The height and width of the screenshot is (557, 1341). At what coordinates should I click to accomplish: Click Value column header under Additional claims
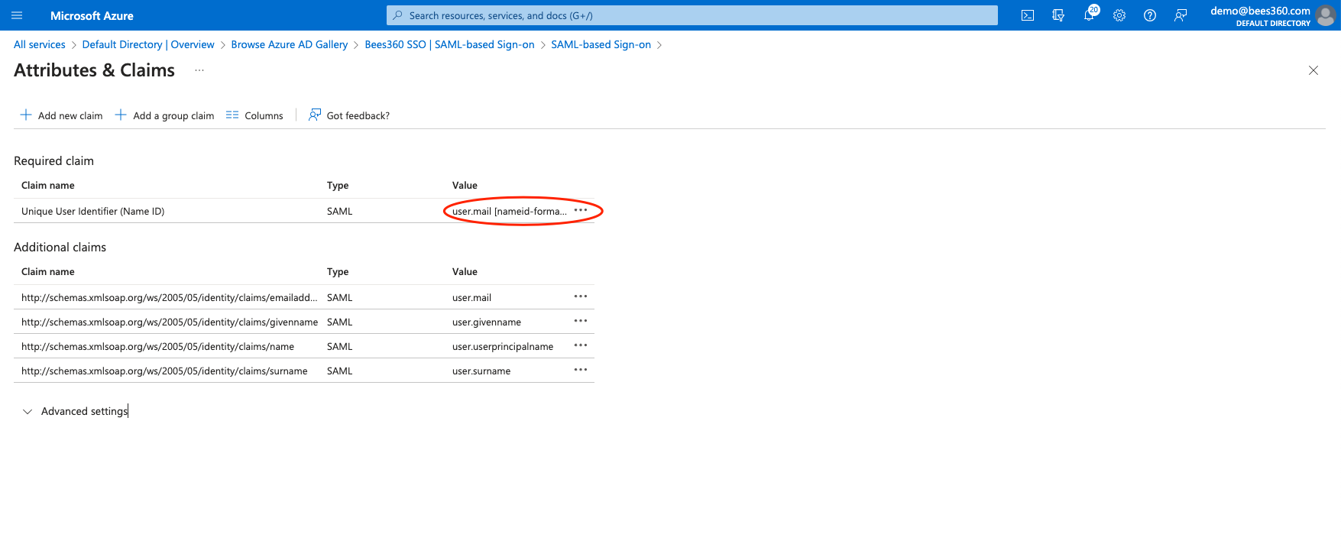[x=465, y=271]
